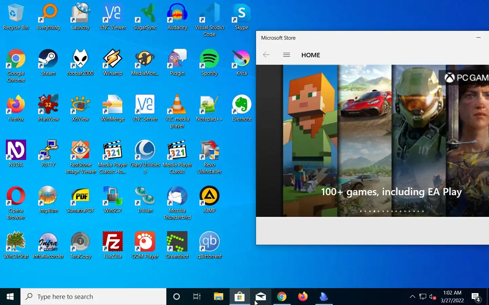Open the Steam desktop icon

tap(48, 63)
